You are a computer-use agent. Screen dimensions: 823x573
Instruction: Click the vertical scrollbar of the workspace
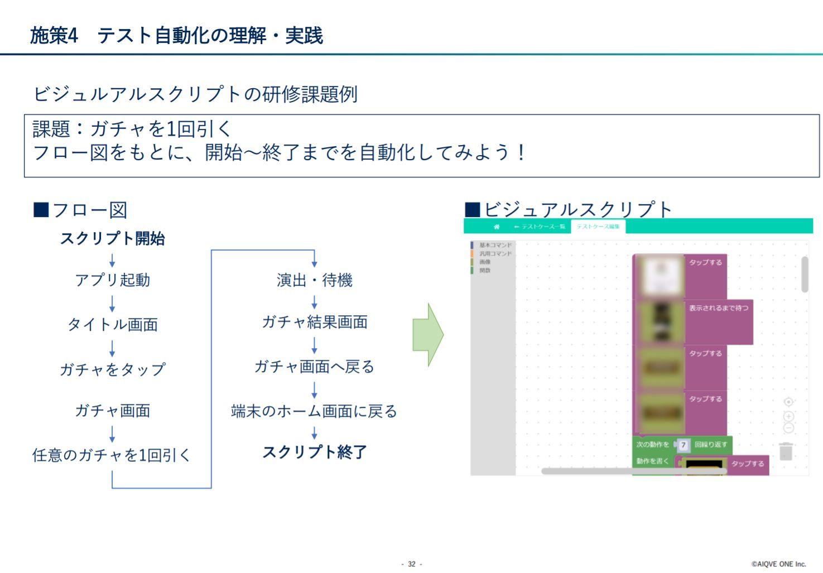(805, 274)
